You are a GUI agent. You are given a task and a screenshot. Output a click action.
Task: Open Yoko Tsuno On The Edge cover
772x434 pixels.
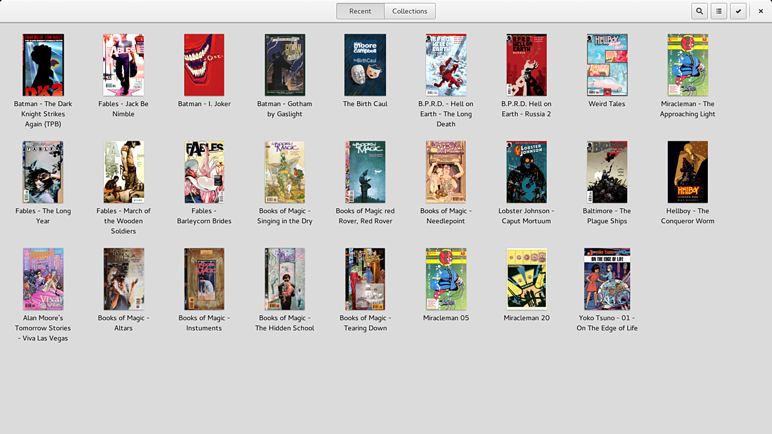(x=607, y=279)
